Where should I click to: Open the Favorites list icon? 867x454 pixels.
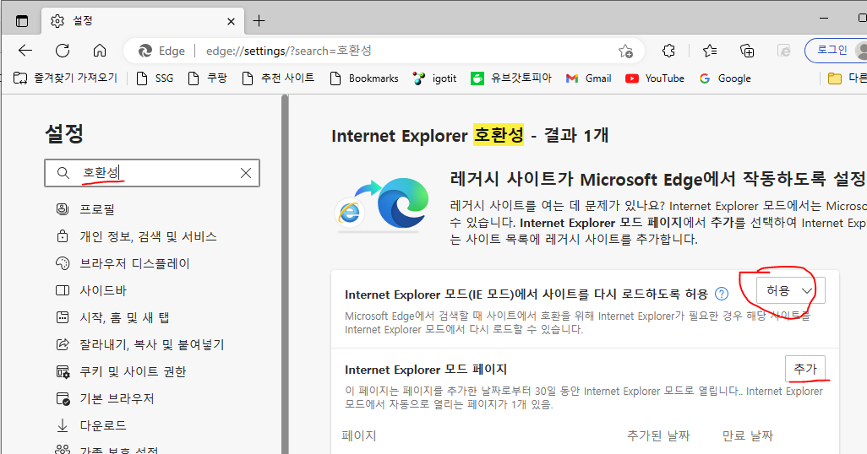click(x=710, y=51)
